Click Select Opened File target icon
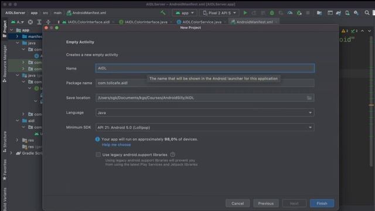This screenshot has height=211, width=375. pos(30,22)
